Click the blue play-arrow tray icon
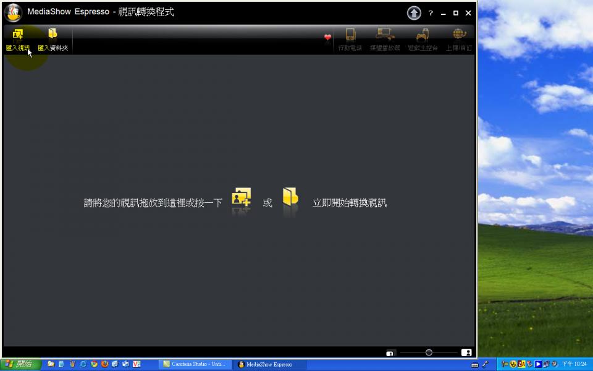593x371 pixels. point(538,364)
